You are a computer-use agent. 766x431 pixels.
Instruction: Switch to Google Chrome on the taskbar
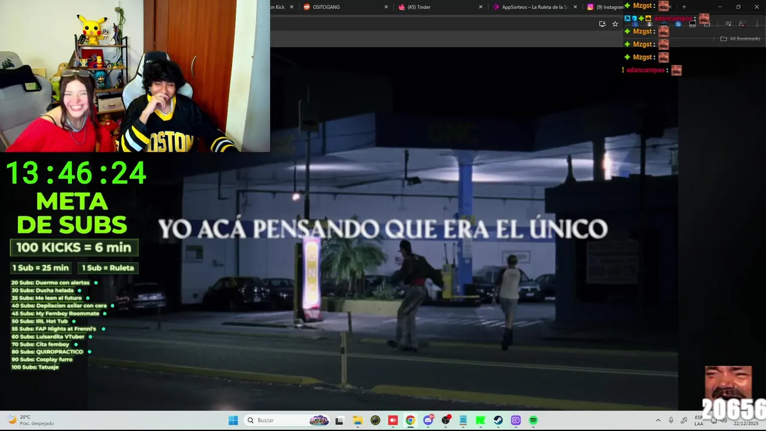point(410,420)
